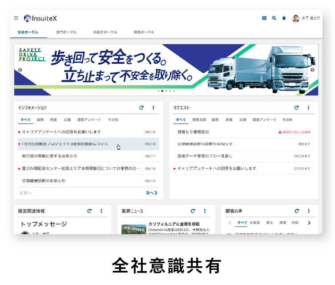Open the apps grid launcher

click(264, 18)
